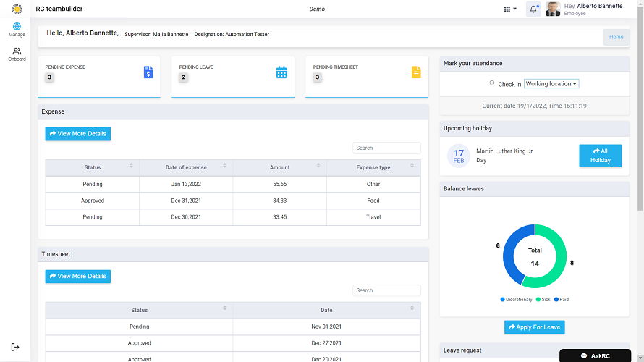Click the Apply For Leave button
644x362 pixels.
(x=534, y=327)
